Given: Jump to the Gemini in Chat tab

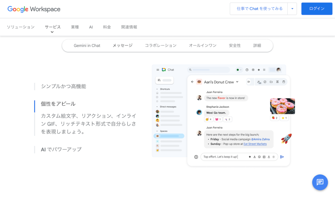Looking at the screenshot, I should pos(87,46).
